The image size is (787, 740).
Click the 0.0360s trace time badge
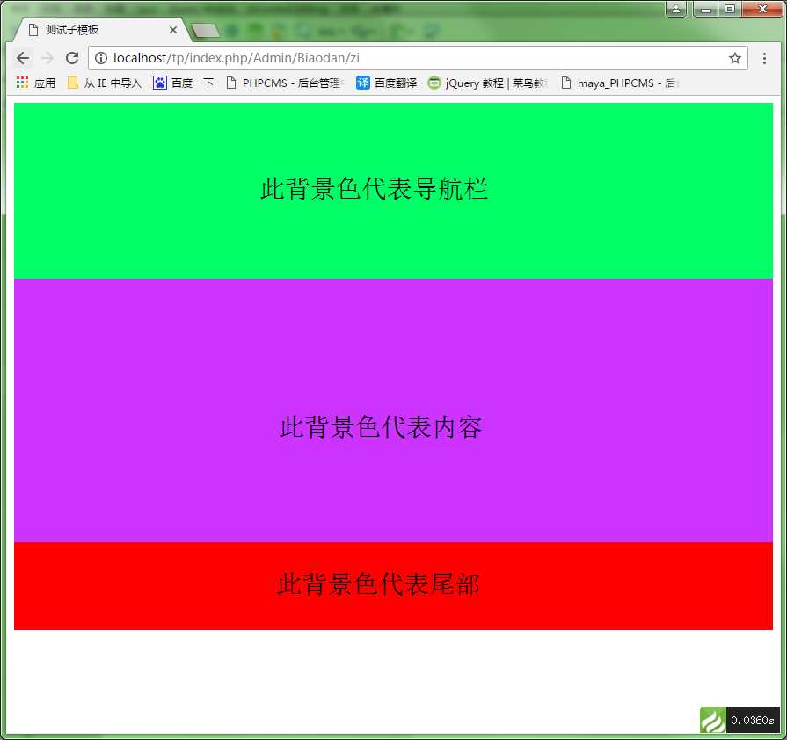(x=753, y=720)
